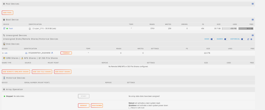Click the Pool Devices section header icon
The width and height of the screenshot is (265, 110).
tap(4, 4)
